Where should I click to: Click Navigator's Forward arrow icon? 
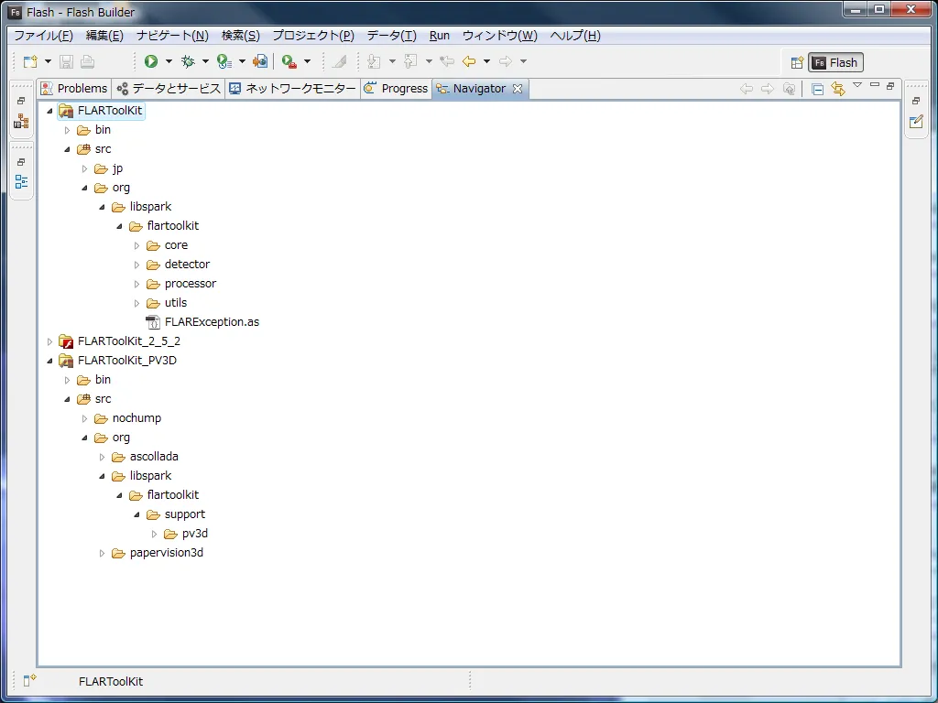pos(768,89)
